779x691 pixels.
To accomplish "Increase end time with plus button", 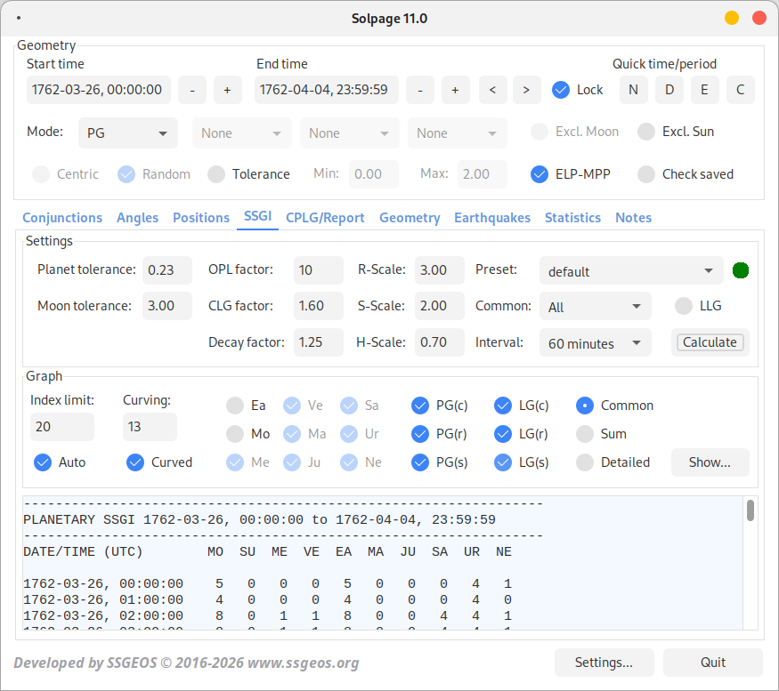I will point(456,90).
